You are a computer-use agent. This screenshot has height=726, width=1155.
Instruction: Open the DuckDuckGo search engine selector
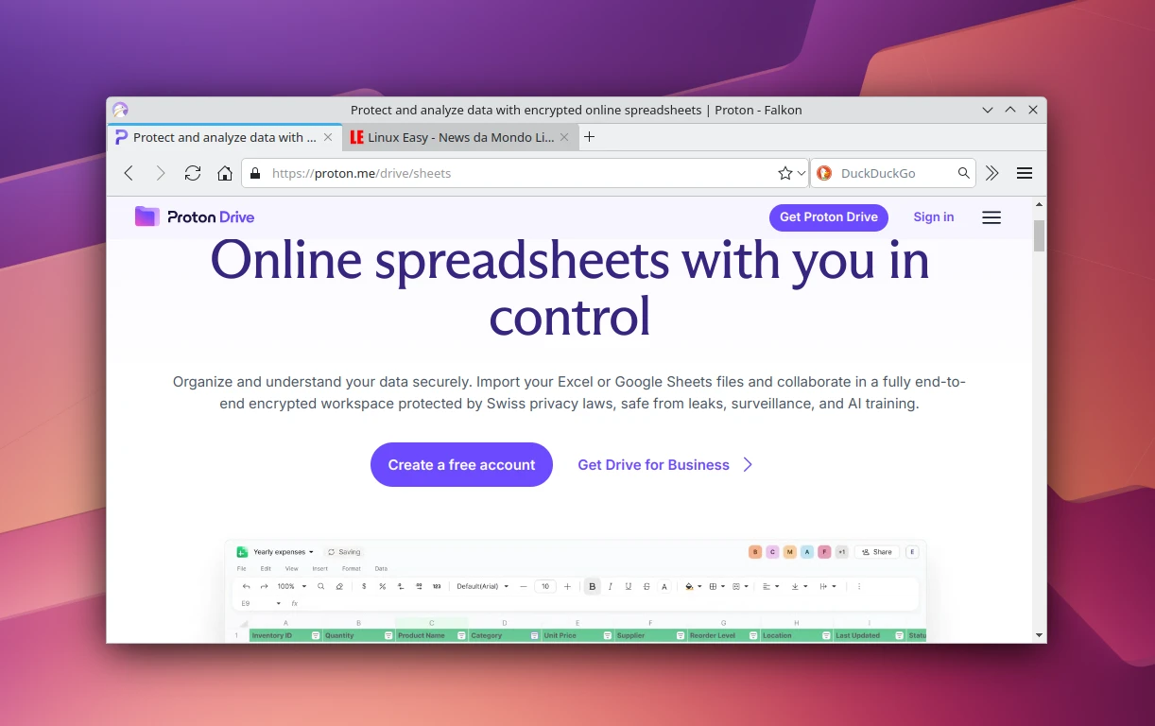click(824, 173)
